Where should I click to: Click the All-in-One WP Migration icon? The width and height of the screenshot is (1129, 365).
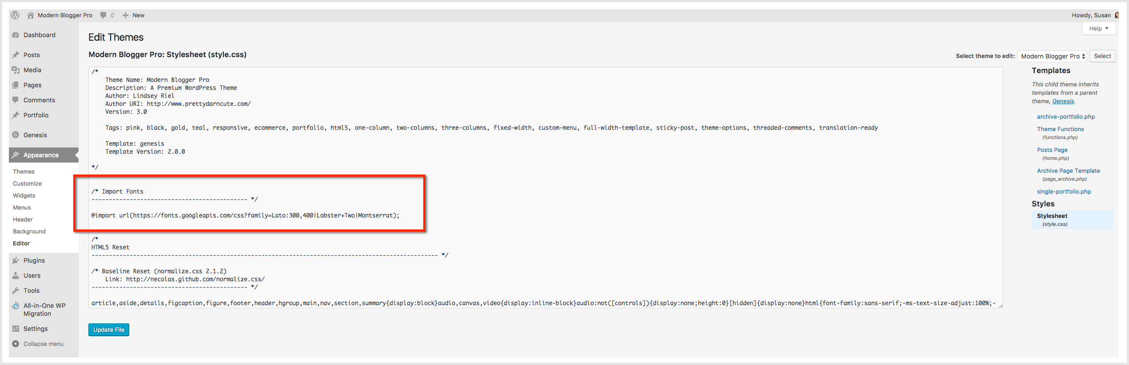click(16, 306)
